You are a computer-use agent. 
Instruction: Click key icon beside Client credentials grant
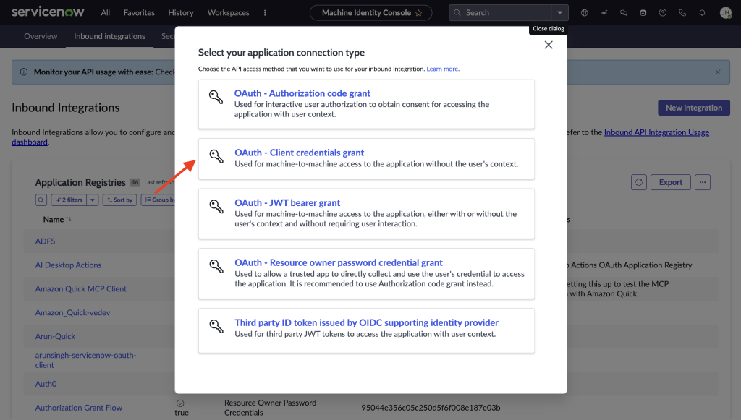click(216, 156)
